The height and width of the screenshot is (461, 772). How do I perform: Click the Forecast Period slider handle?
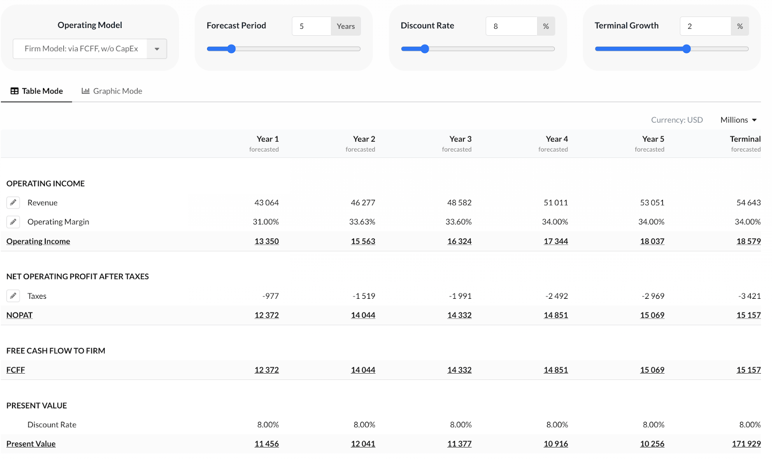[x=232, y=49]
